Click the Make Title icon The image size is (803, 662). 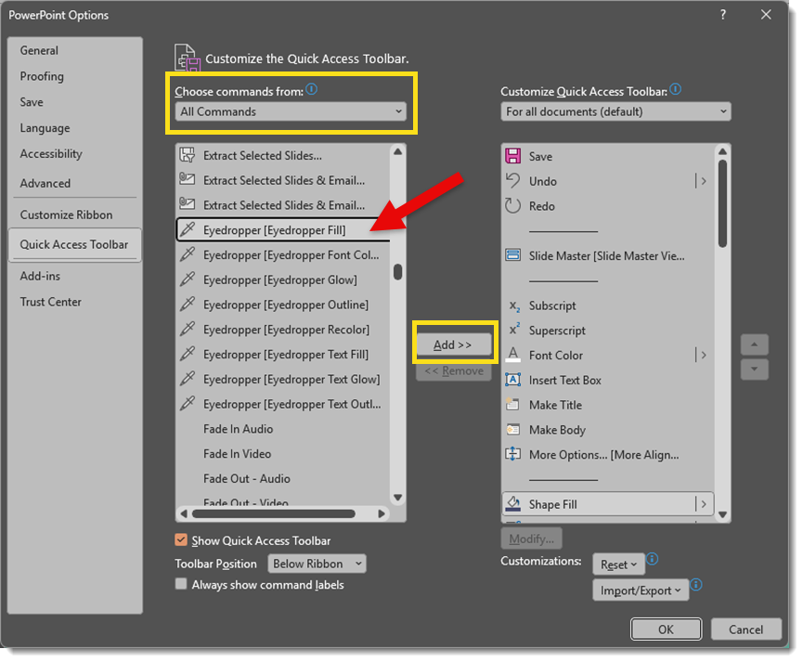tap(512, 404)
